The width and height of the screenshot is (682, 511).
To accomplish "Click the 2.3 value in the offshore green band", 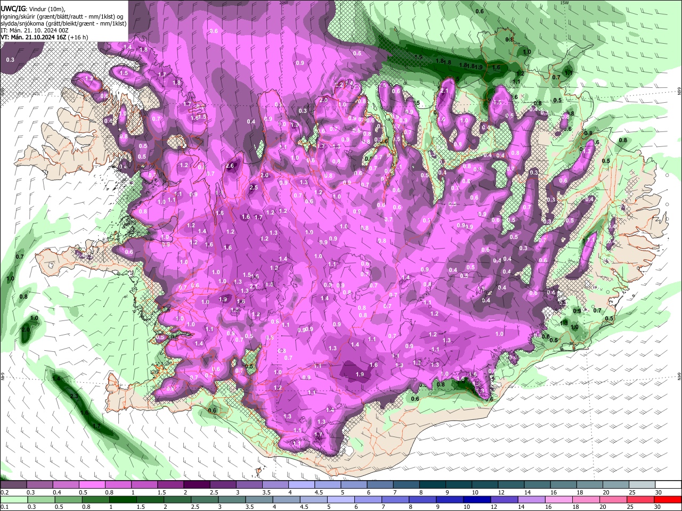I will pos(74,397).
